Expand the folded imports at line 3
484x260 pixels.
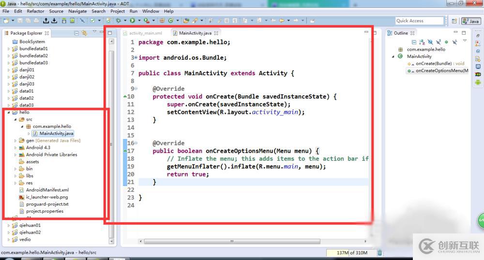136,57
